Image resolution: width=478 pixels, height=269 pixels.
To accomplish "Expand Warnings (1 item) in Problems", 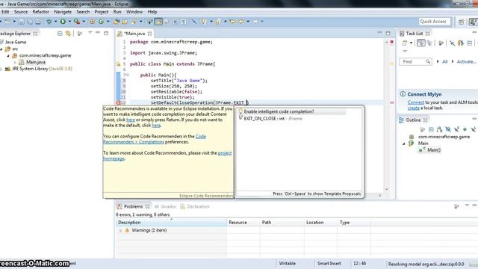I will tap(121, 230).
